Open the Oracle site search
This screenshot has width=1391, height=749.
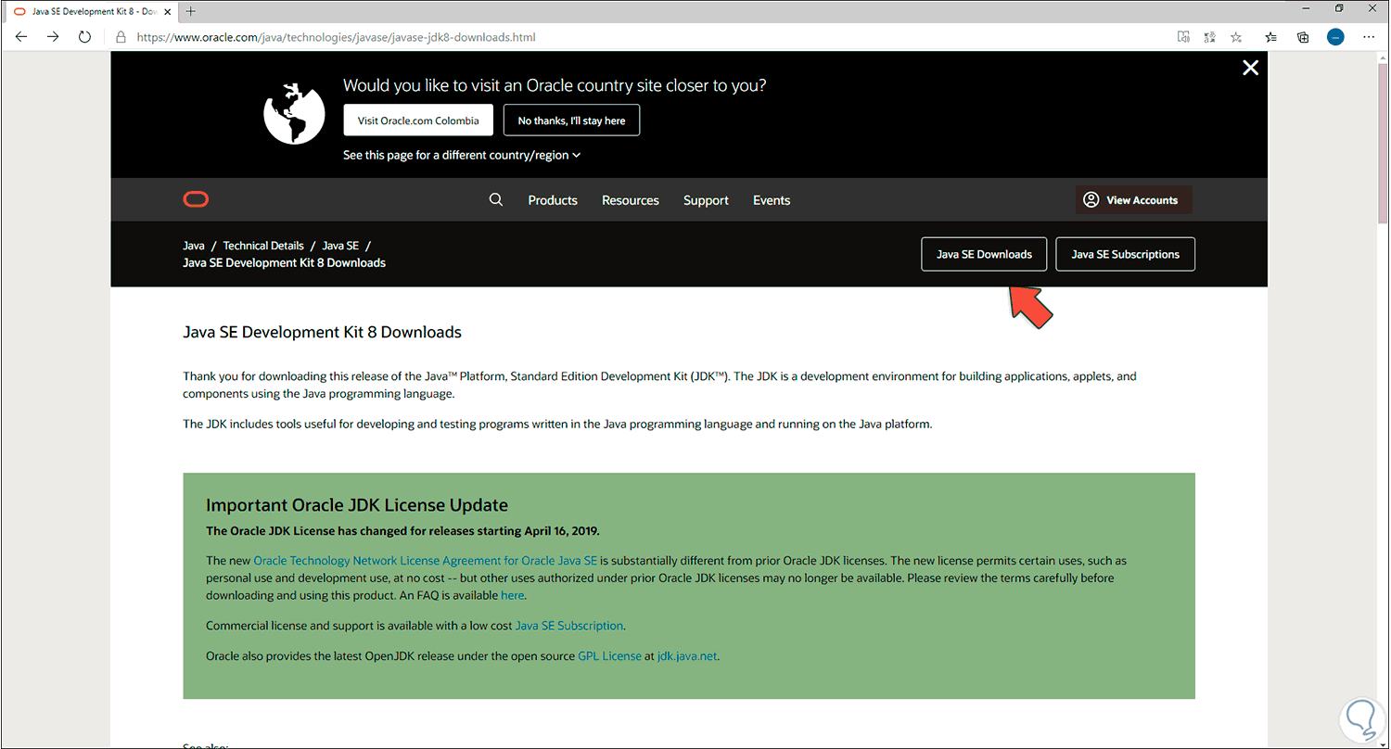[496, 199]
